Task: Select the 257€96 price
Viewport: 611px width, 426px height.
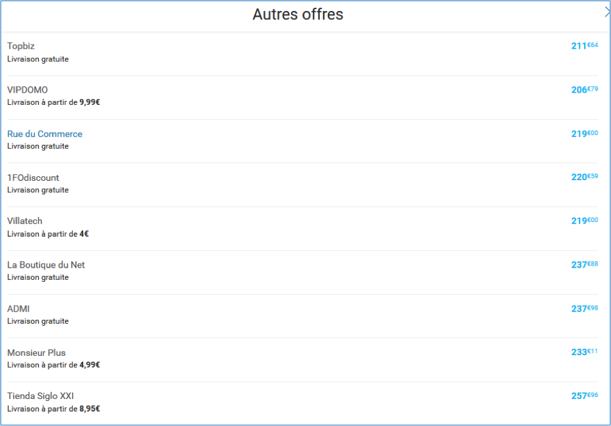Action: [585, 396]
